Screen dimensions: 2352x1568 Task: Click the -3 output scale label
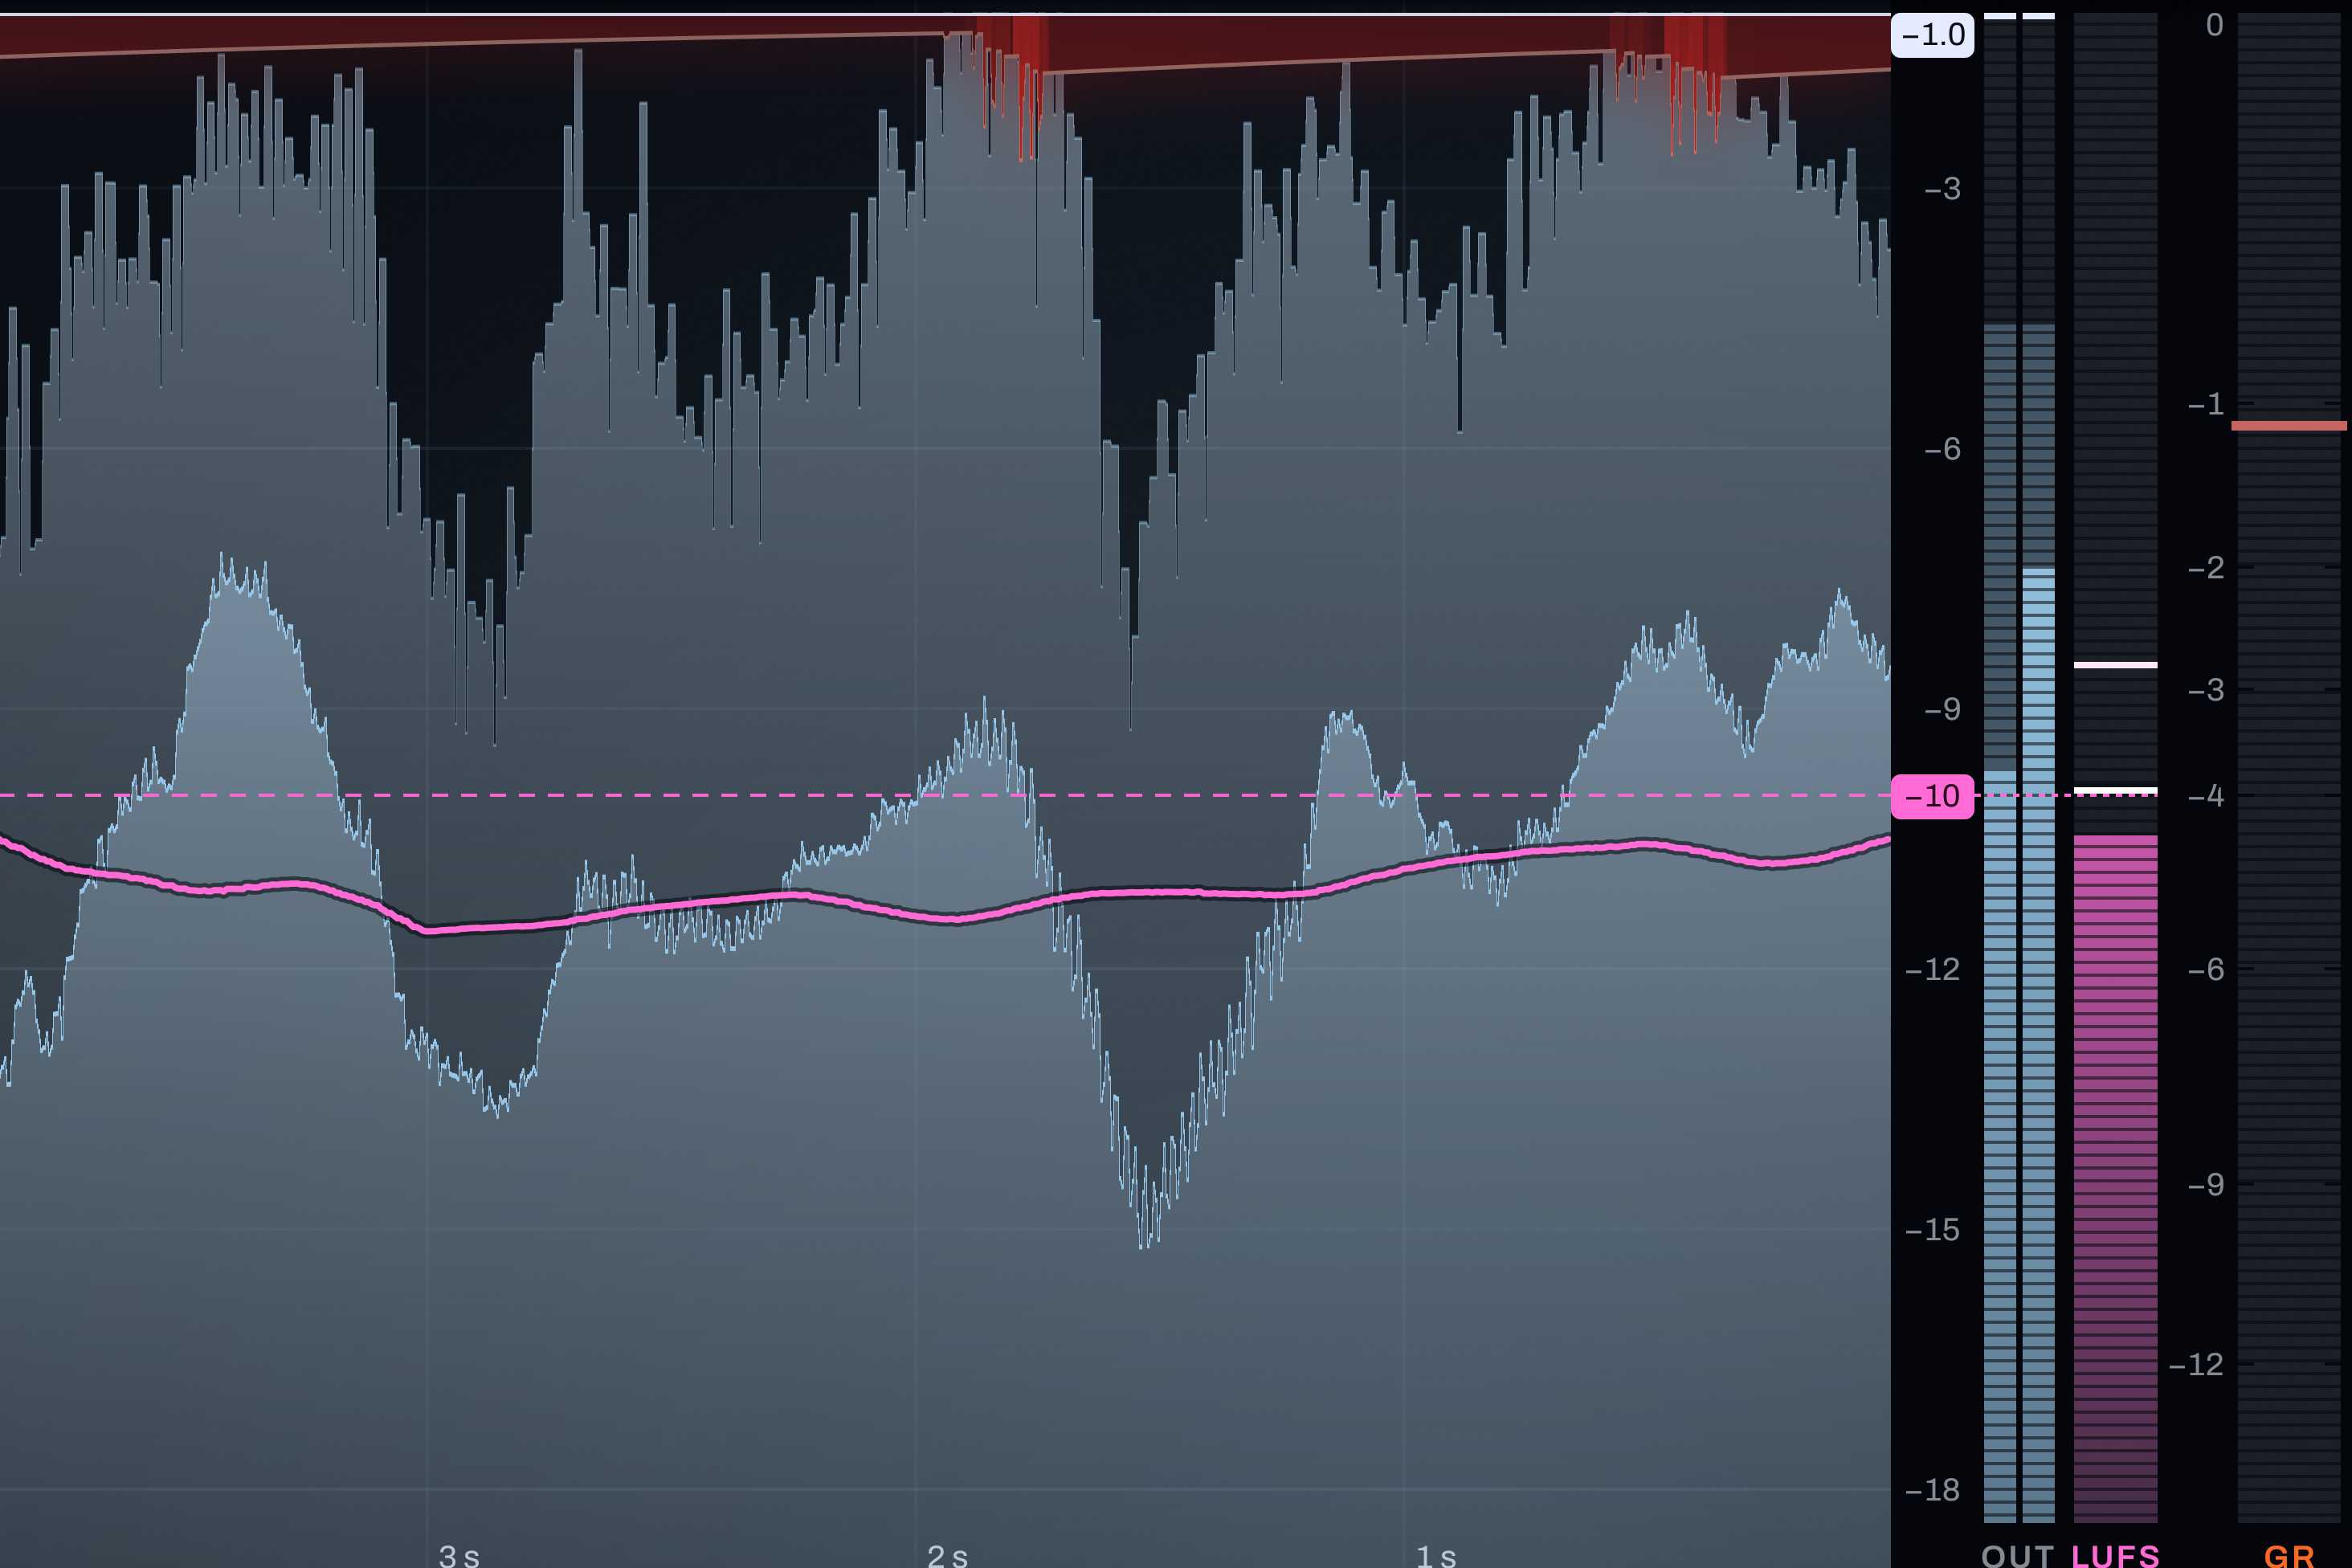click(1942, 189)
